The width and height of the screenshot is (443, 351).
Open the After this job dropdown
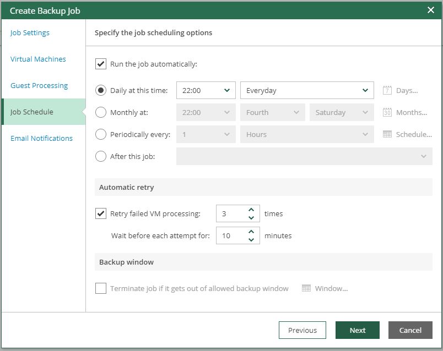pos(304,156)
